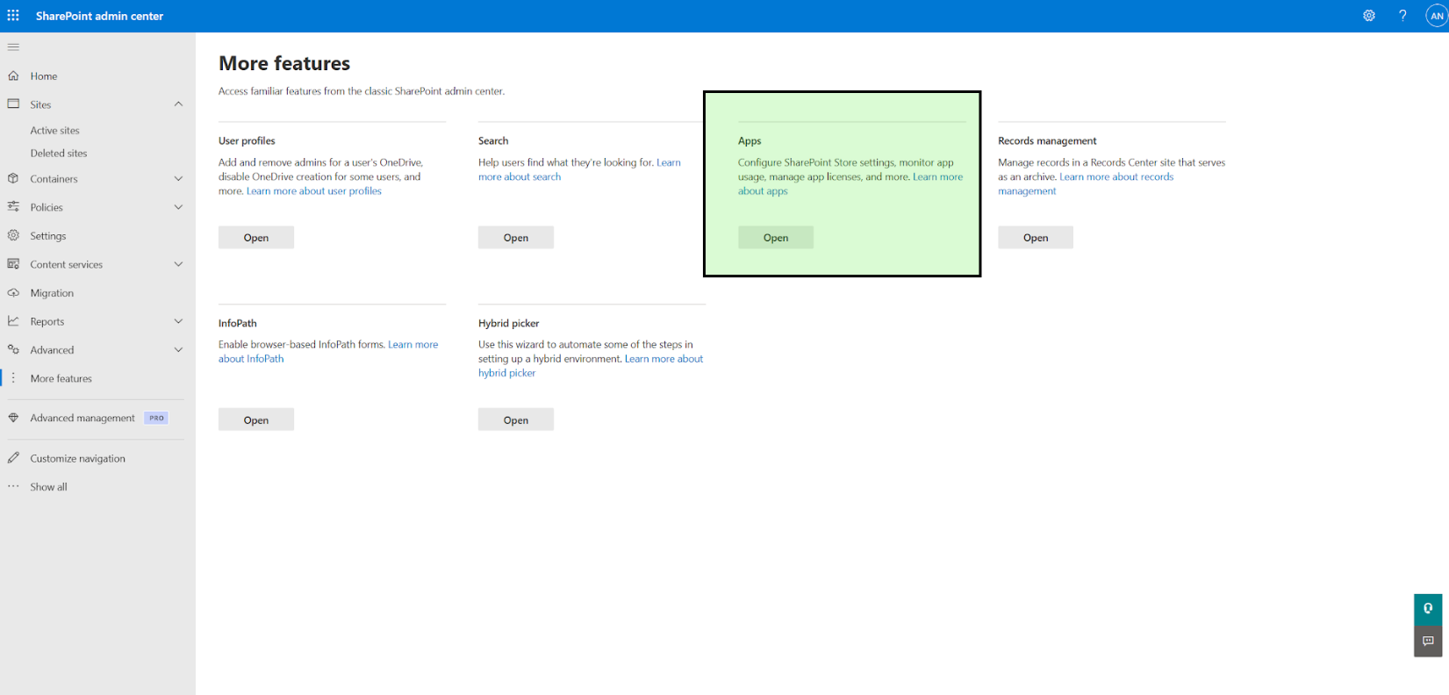The height and width of the screenshot is (695, 1449).
Task: Click the InfoPath card heading
Action: 237,323
